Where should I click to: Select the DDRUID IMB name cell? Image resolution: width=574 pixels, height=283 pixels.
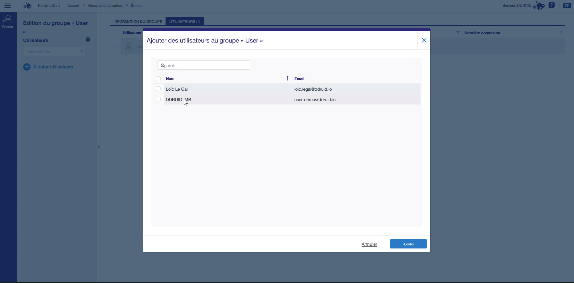pos(178,100)
